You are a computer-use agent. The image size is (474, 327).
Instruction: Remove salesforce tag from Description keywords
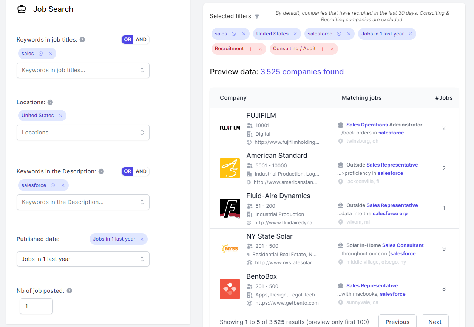coord(63,185)
